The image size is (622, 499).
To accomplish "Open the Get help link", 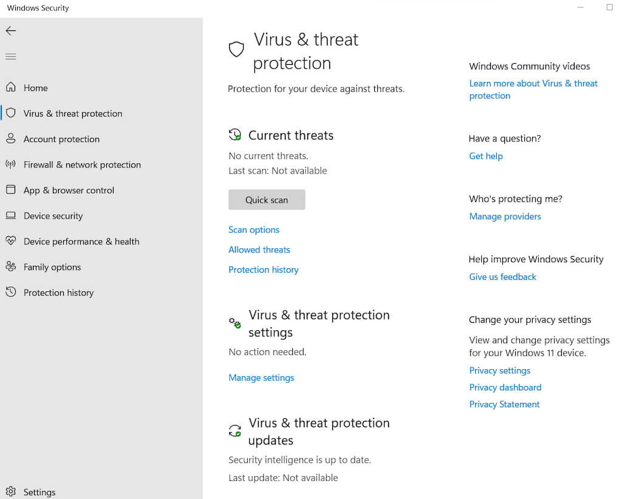I will click(x=486, y=156).
